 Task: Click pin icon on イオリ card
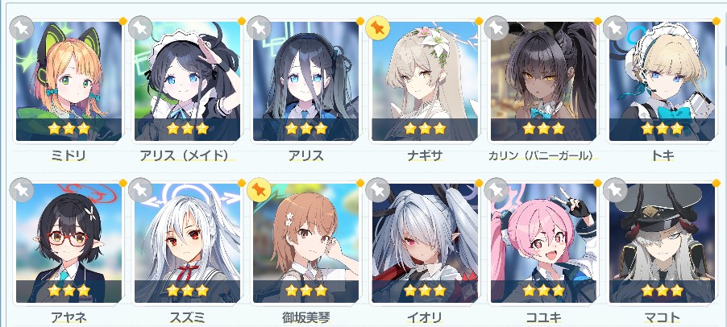click(377, 190)
